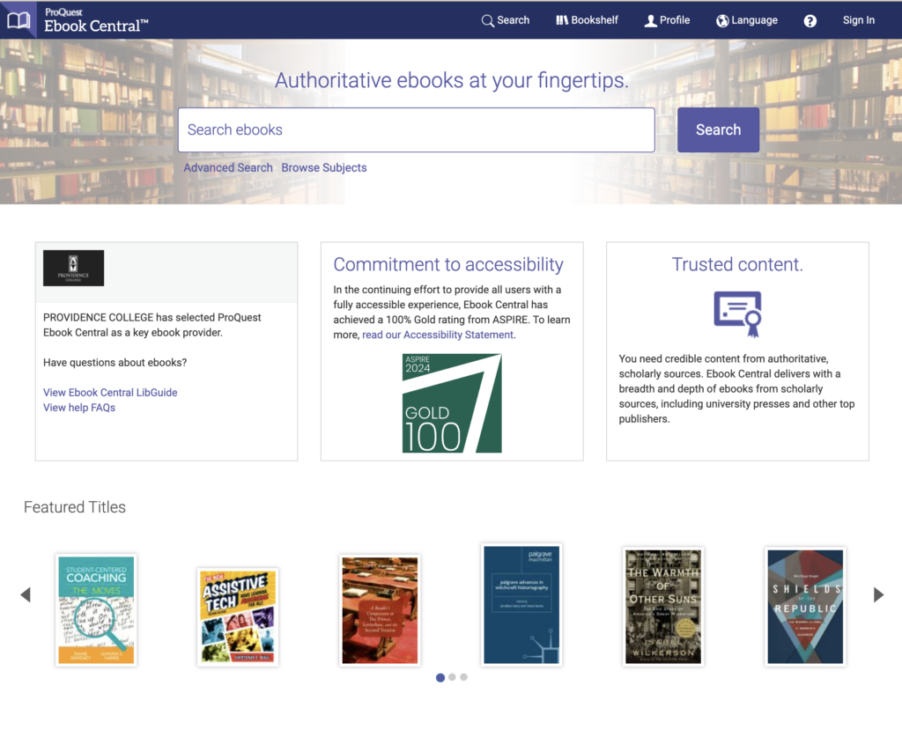Click inside the Search ebooks field
This screenshot has width=902, height=730.
tap(416, 130)
